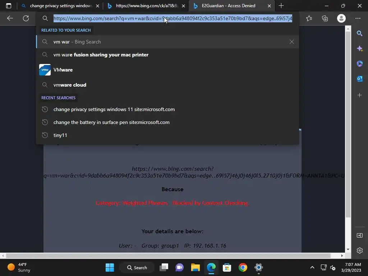This screenshot has width=368, height=276.
Task: Select recent search 'change privacy settings windows 11'
Action: [x=167, y=109]
